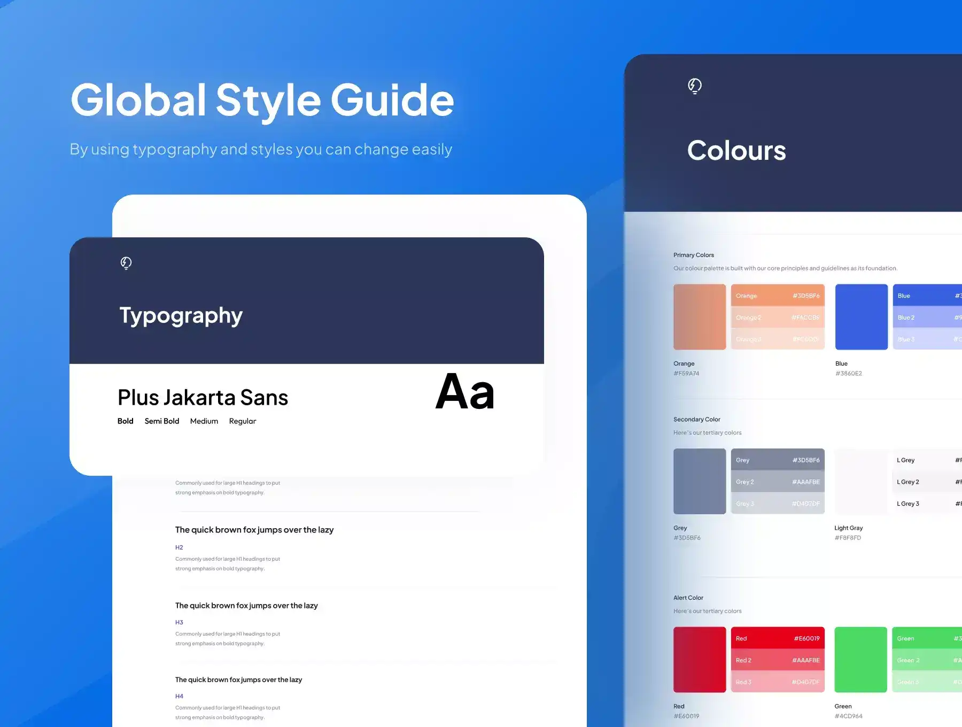
Task: Click the Orange2 #FACCB9 shade row
Action: (777, 318)
